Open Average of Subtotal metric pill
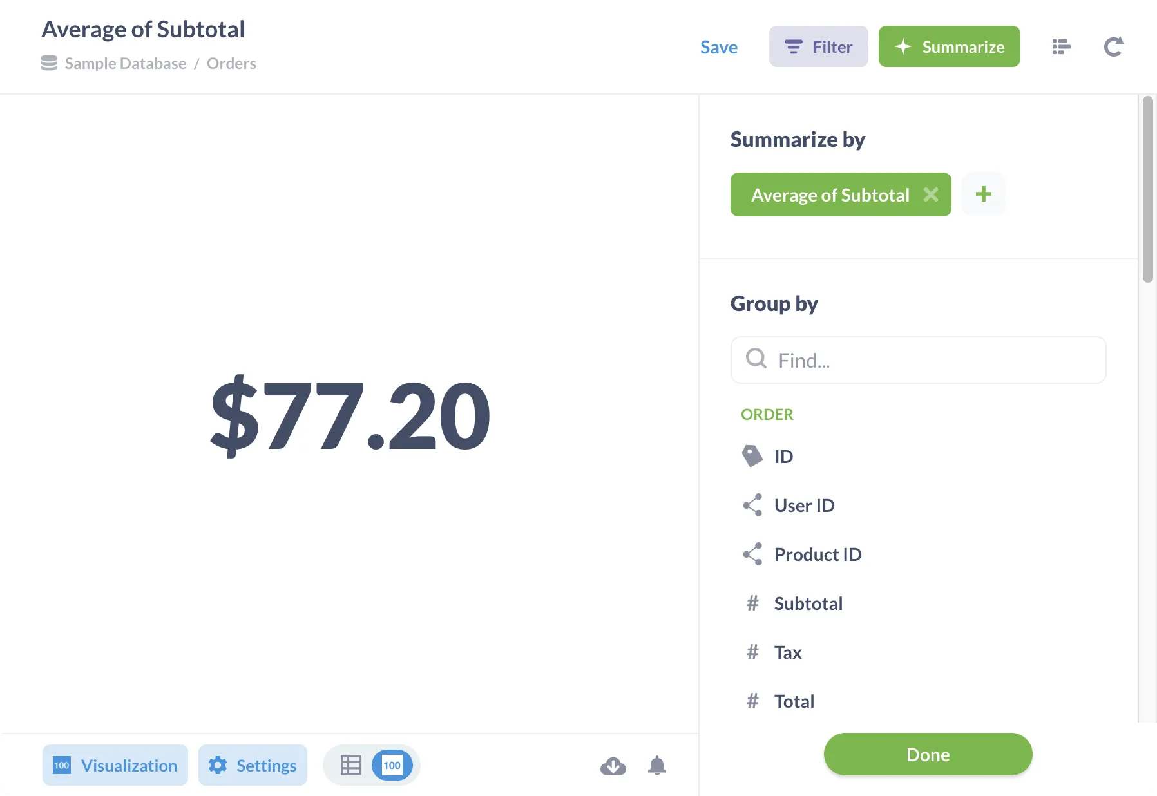 [830, 194]
